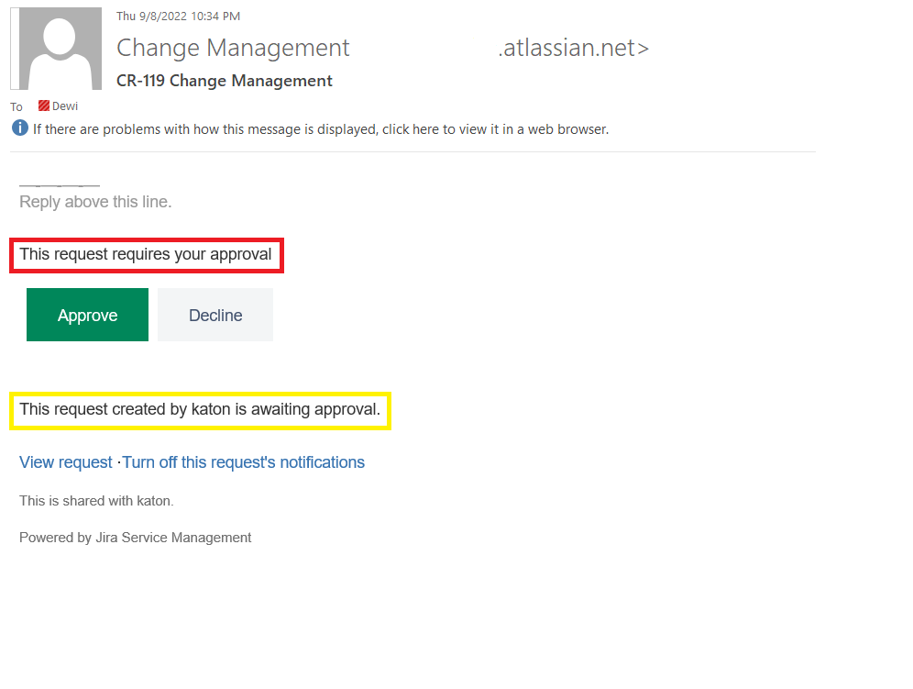Click the red presence icon next to Dewi
Screen dimensions: 913x689
tap(44, 106)
